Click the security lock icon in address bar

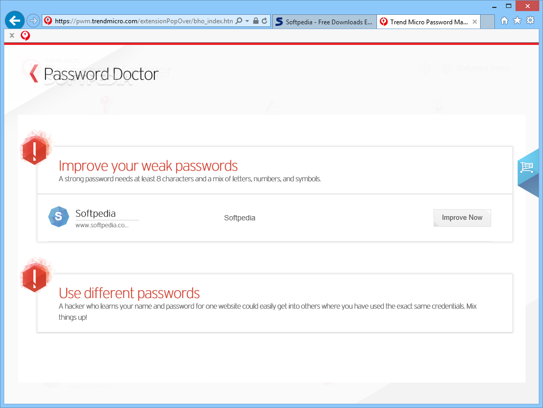pyautogui.click(x=255, y=21)
